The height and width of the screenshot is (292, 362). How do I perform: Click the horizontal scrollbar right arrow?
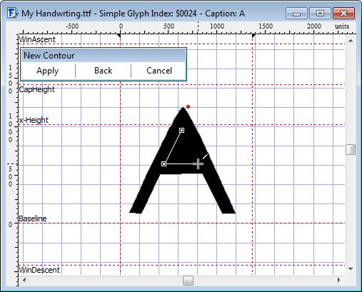pos(338,280)
